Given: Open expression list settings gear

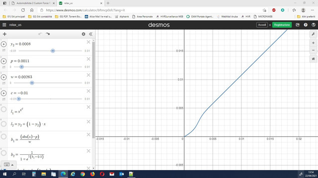Looking at the screenshot, I should click(x=83, y=34).
